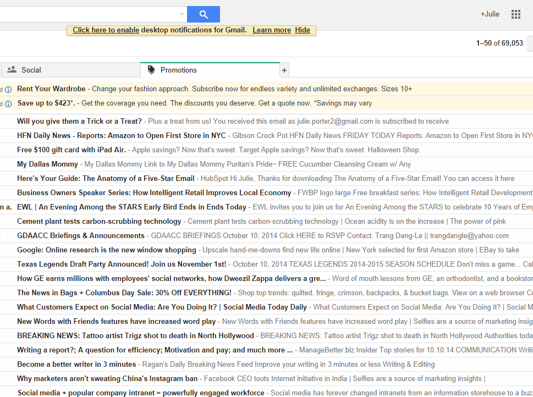533x397 pixels.
Task: Open 'Become a better writer in 3 minutes' email
Action: [266, 364]
